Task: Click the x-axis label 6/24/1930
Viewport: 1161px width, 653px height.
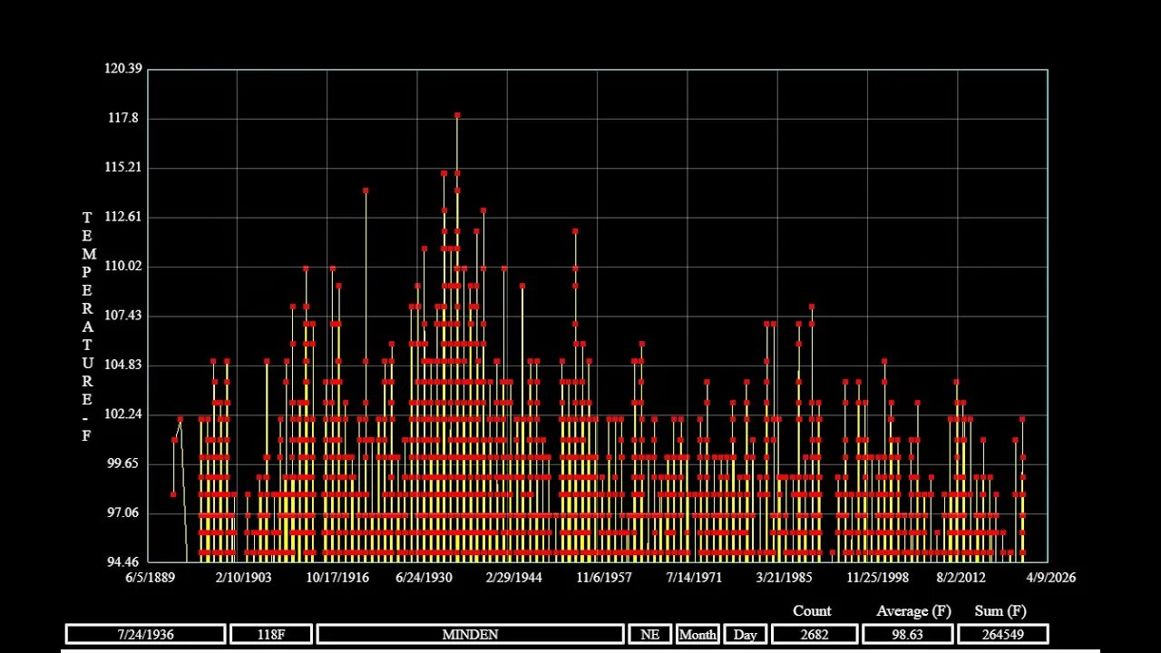Action: point(425,578)
